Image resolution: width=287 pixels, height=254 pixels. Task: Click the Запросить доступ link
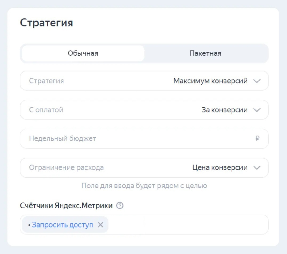pyautogui.click(x=64, y=225)
